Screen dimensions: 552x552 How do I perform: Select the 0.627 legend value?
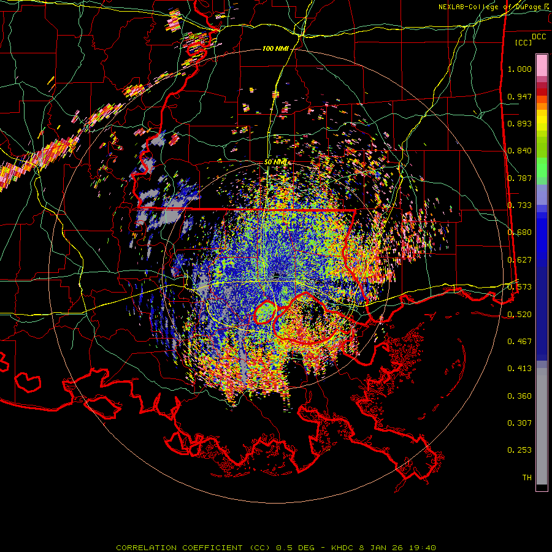pyautogui.click(x=519, y=260)
